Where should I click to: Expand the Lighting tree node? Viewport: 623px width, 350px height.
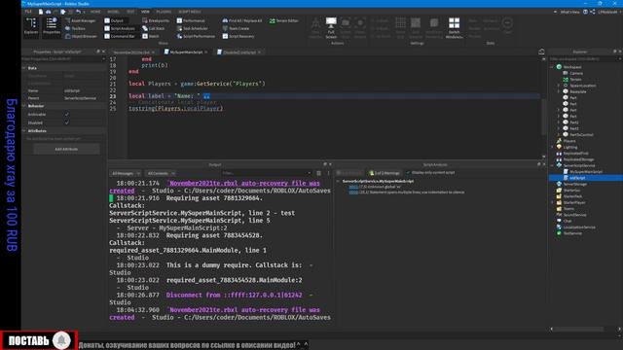[x=552, y=147]
